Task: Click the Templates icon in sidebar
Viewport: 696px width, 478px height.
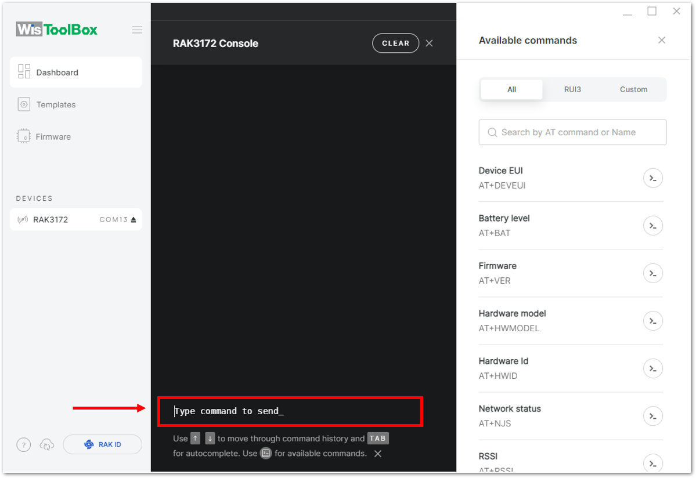Action: click(x=24, y=104)
